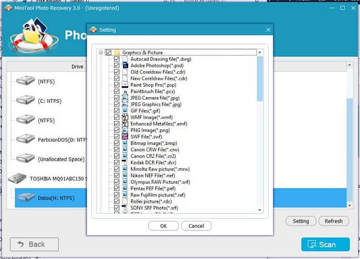Click the MiniTool lifebuoy logo in header
The height and width of the screenshot is (259, 360).
point(33,36)
